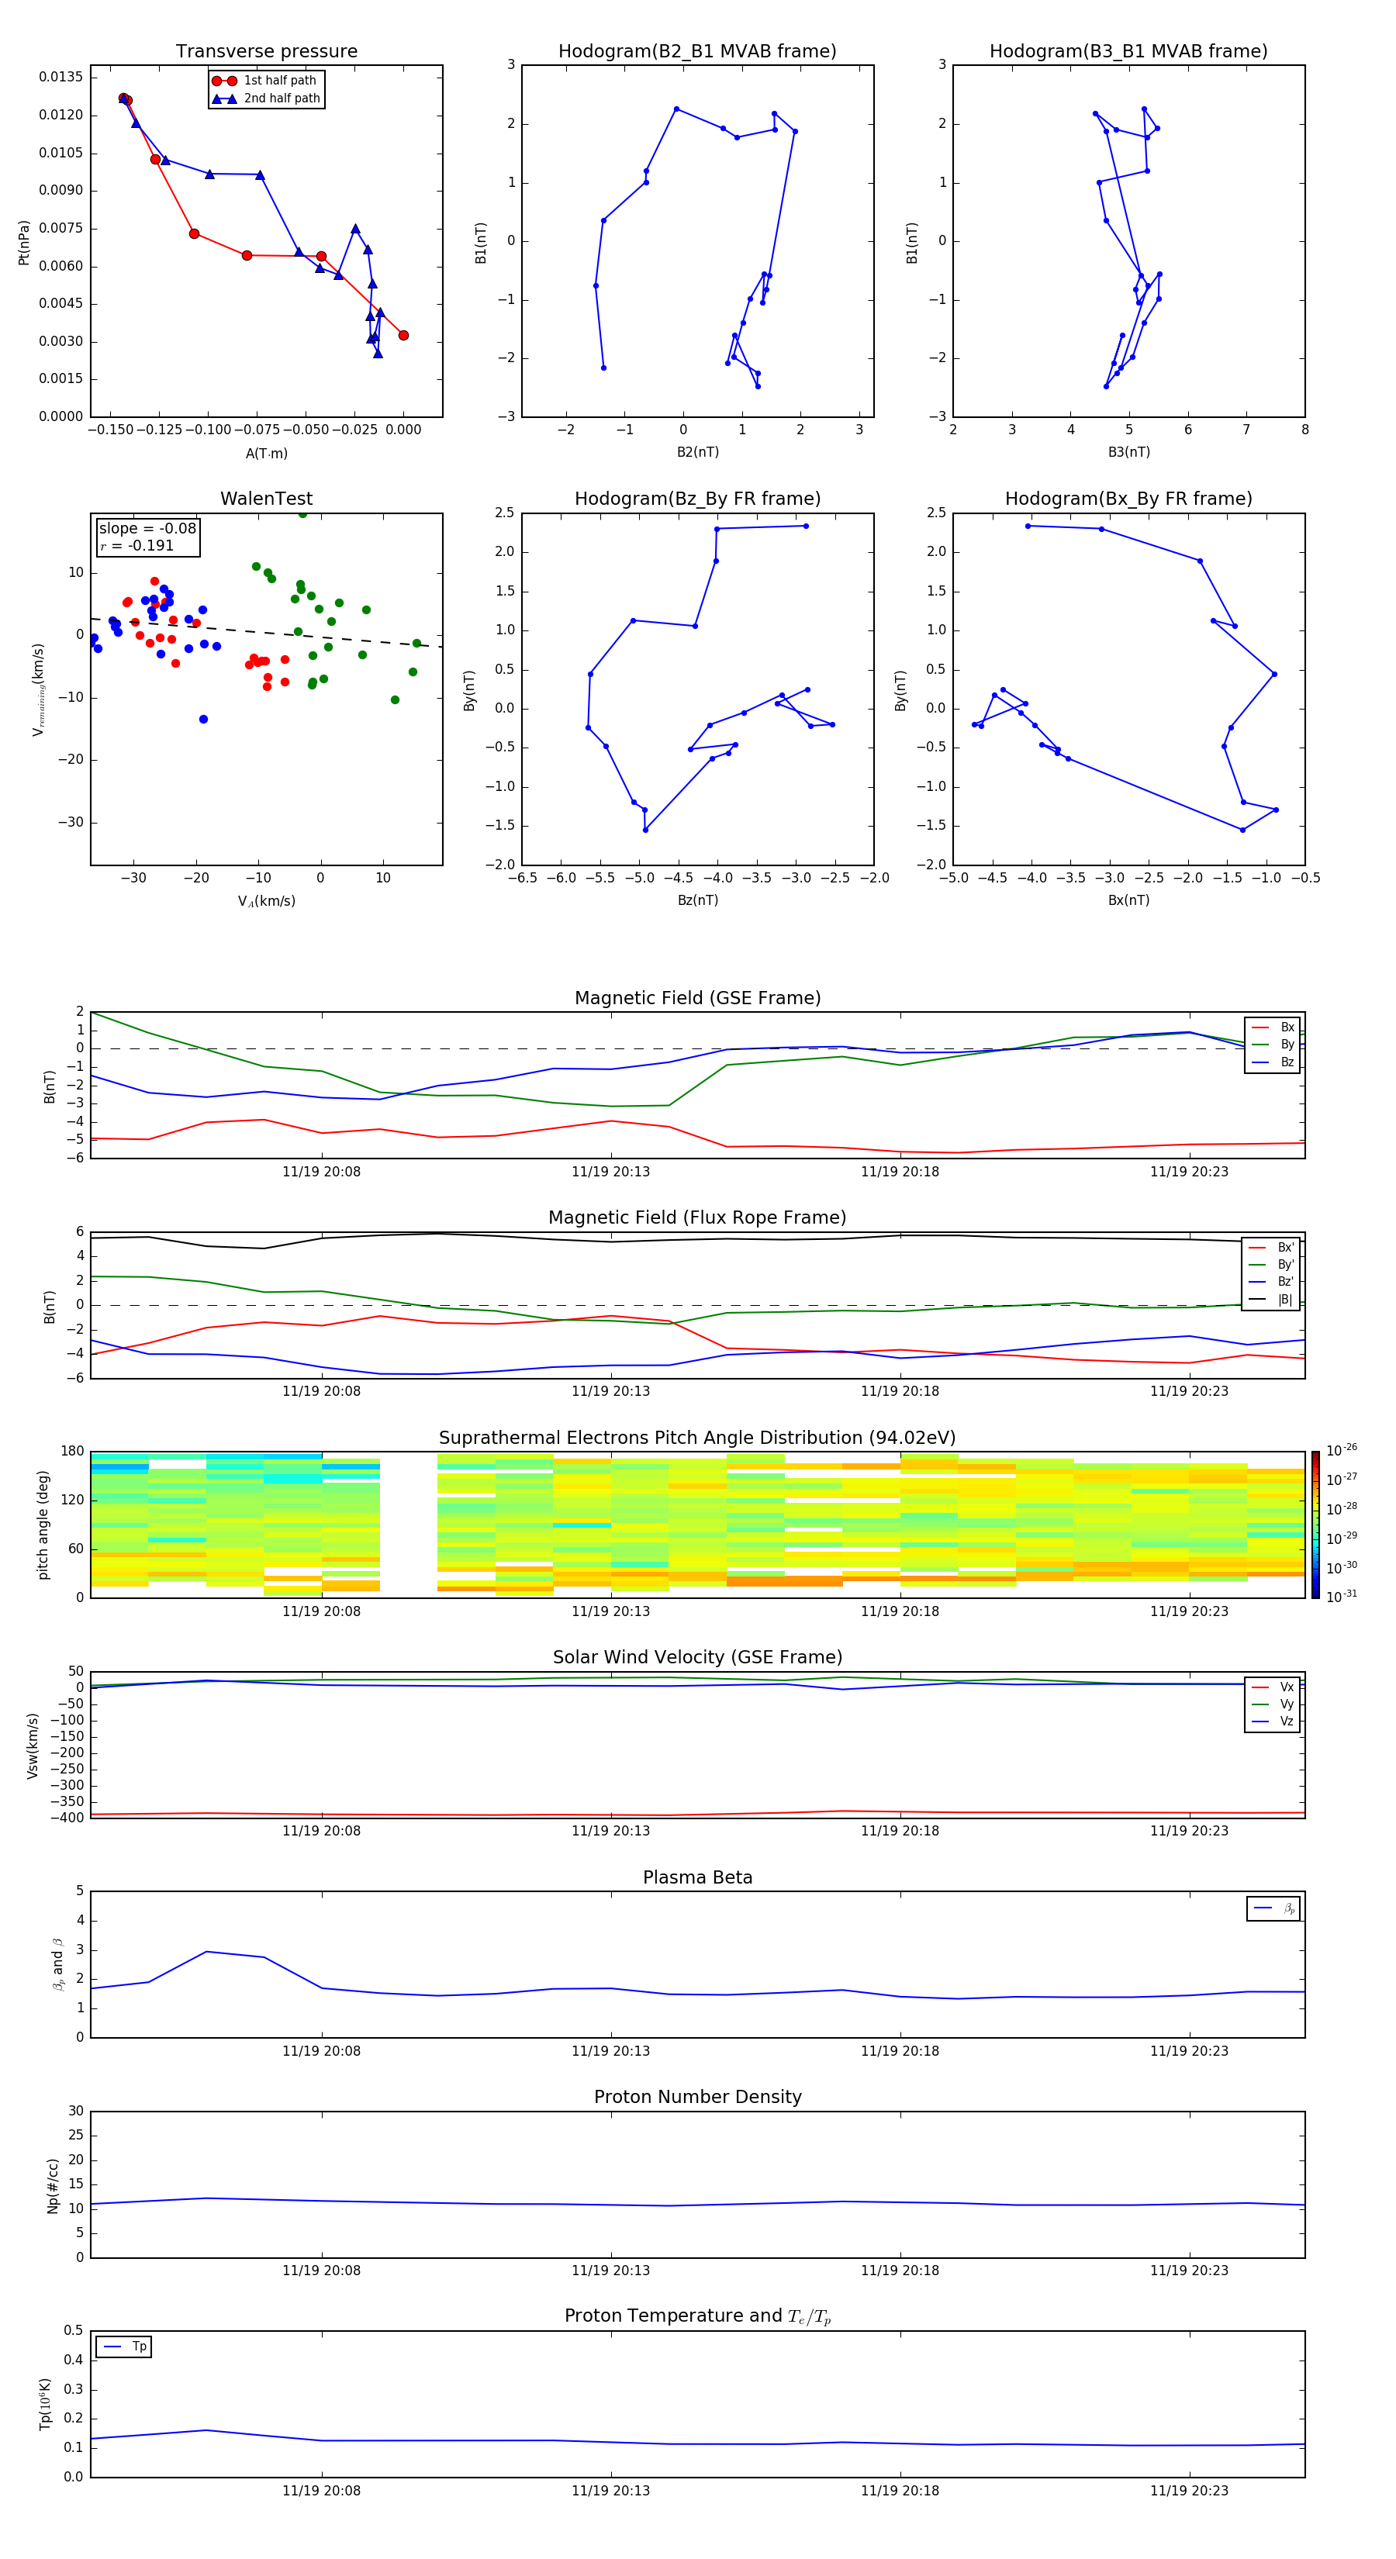Screen dimensions: 1396x2559
Task: Click the 'Hodogram(B2_B1 MVAB frame)' title
Action: point(697,52)
